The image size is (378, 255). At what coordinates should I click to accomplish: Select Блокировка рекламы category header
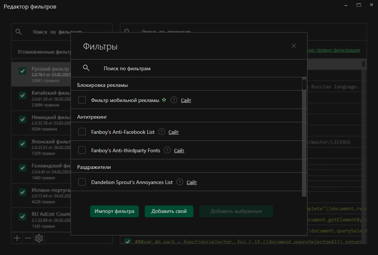pos(103,85)
